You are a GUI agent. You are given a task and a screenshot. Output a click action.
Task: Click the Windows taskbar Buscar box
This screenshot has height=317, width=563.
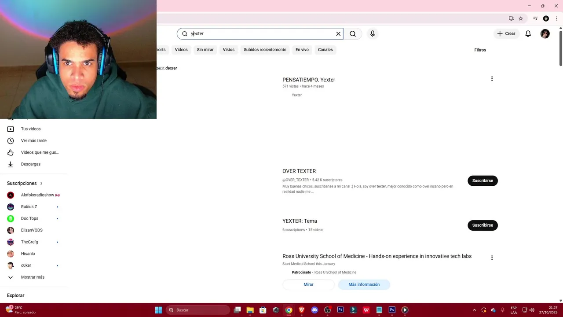tap(198, 310)
